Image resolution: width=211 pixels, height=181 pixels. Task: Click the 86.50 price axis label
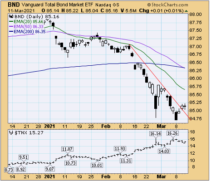(196, 63)
